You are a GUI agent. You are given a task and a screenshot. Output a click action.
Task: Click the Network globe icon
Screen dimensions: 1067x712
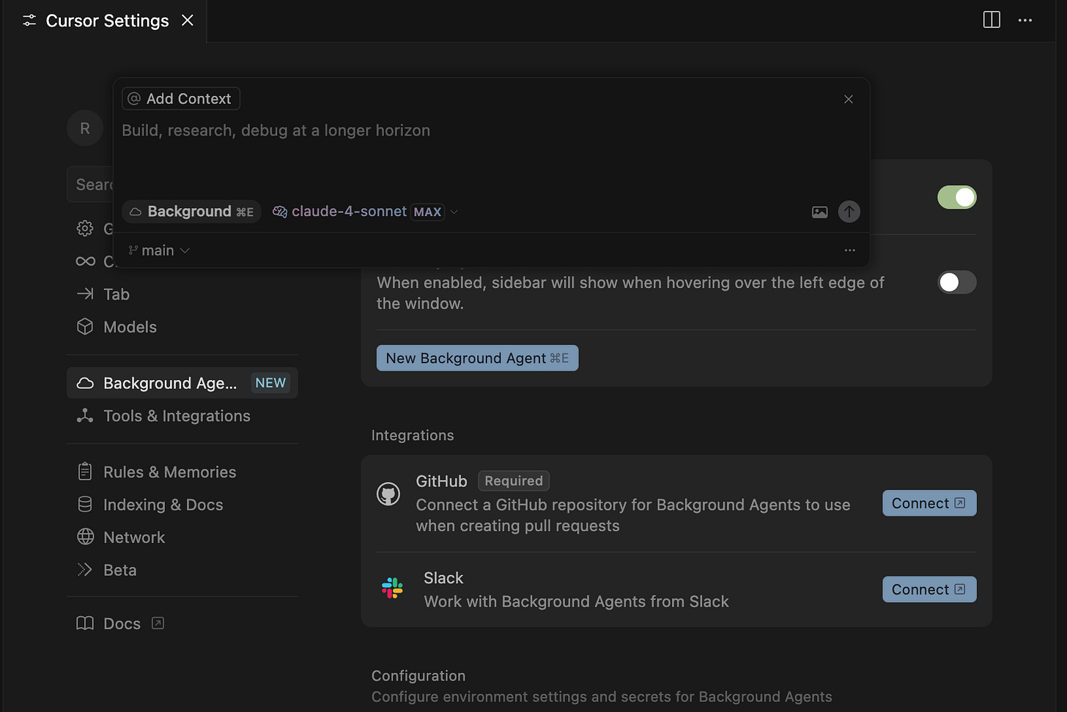coord(85,537)
